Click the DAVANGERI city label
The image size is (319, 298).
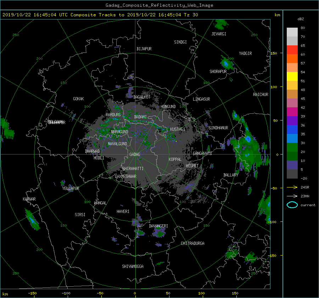pyautogui.click(x=158, y=226)
